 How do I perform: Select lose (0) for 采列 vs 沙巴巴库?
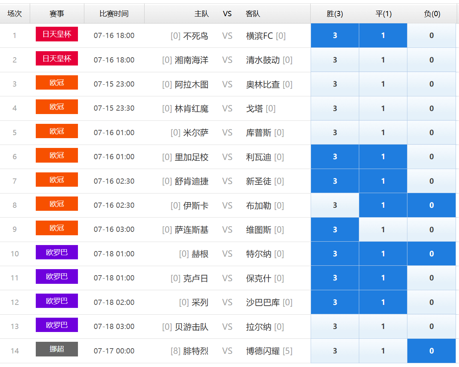point(432,302)
